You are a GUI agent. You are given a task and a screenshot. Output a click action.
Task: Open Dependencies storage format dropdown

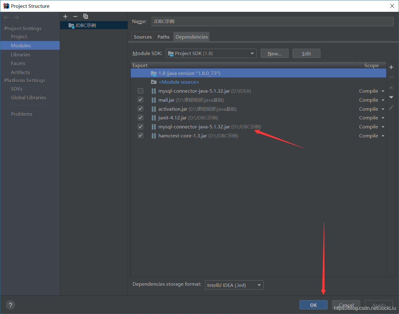click(234, 285)
